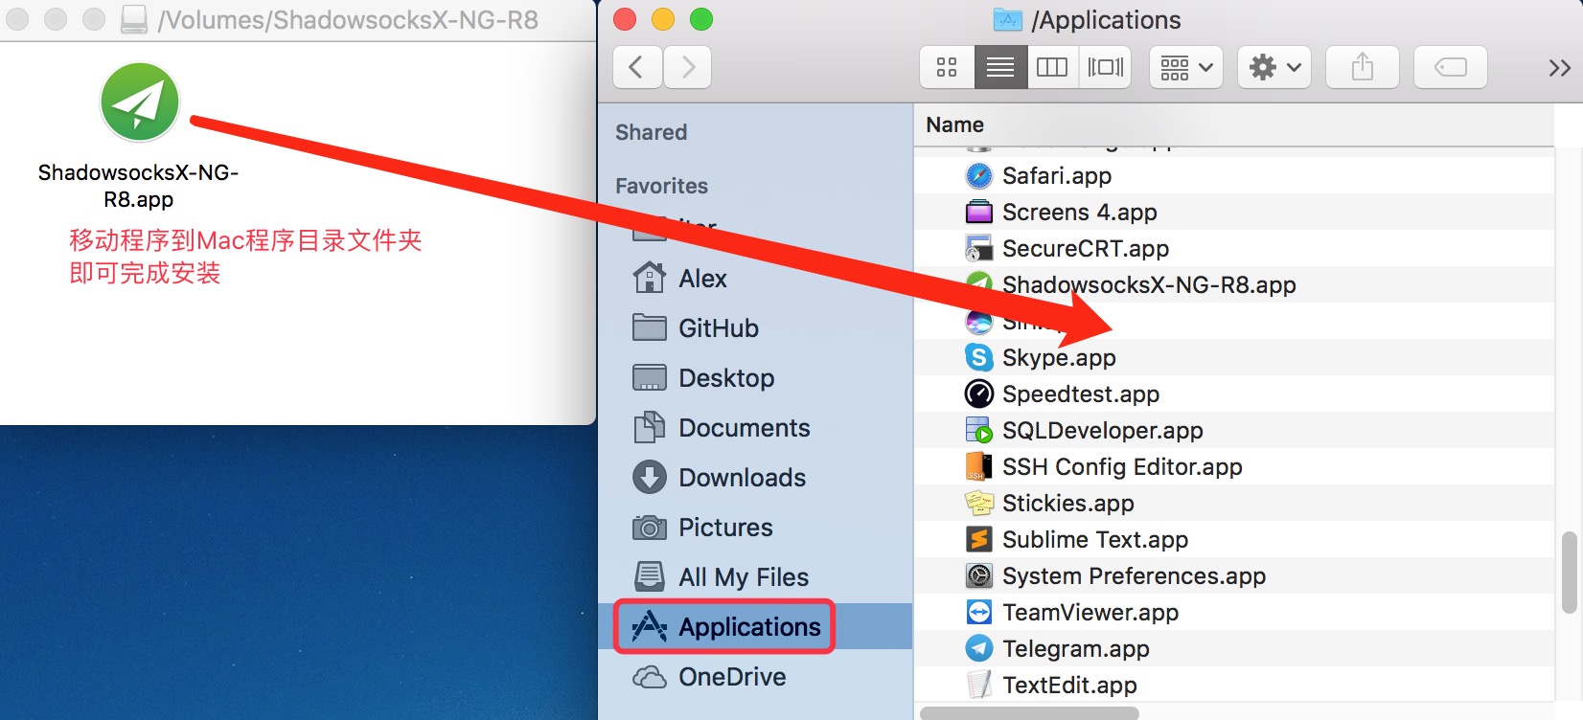Click the ShadowsocksX-NG-R8 paper plane app icon

coord(140,101)
